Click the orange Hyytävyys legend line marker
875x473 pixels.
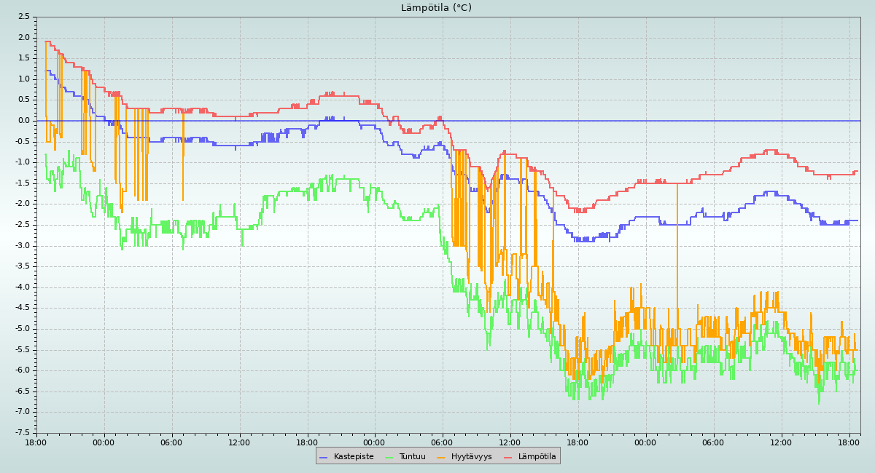click(441, 457)
